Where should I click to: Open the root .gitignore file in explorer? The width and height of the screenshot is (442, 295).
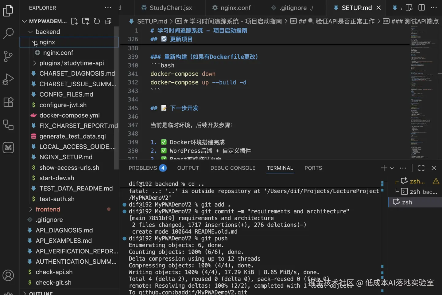(49, 220)
